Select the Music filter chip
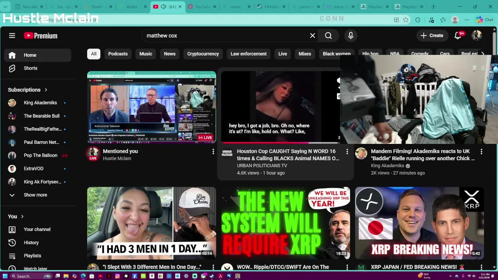This screenshot has height=280, width=498. point(146,54)
